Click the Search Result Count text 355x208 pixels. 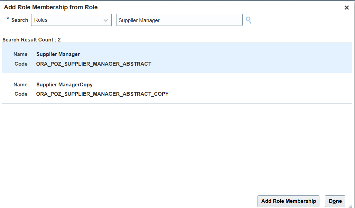click(31, 40)
